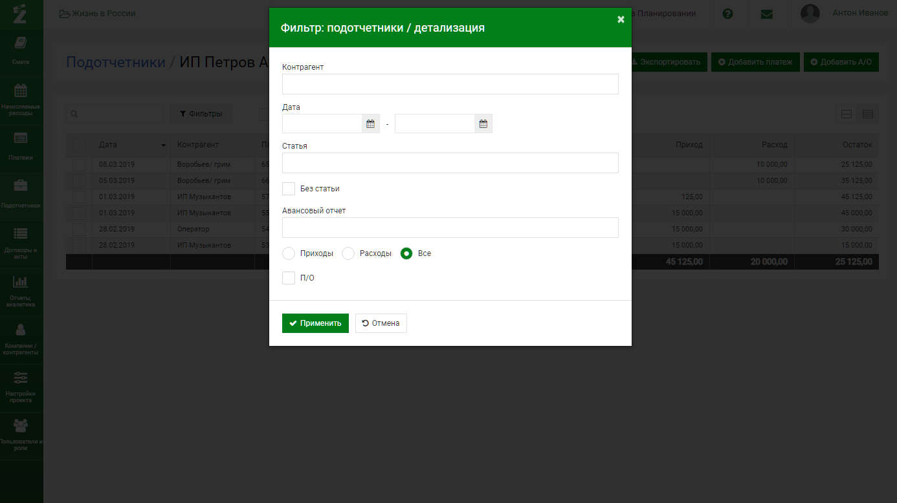Screen dimensions: 897x503
Task: Click the Подотчетники breadcrumb link
Action: [116, 62]
